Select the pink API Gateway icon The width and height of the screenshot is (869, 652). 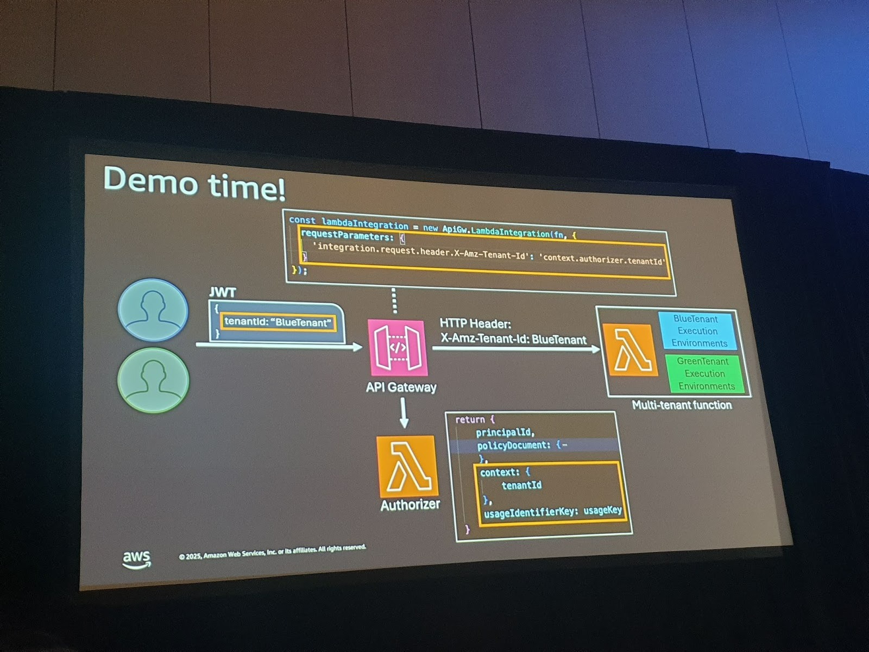[398, 348]
